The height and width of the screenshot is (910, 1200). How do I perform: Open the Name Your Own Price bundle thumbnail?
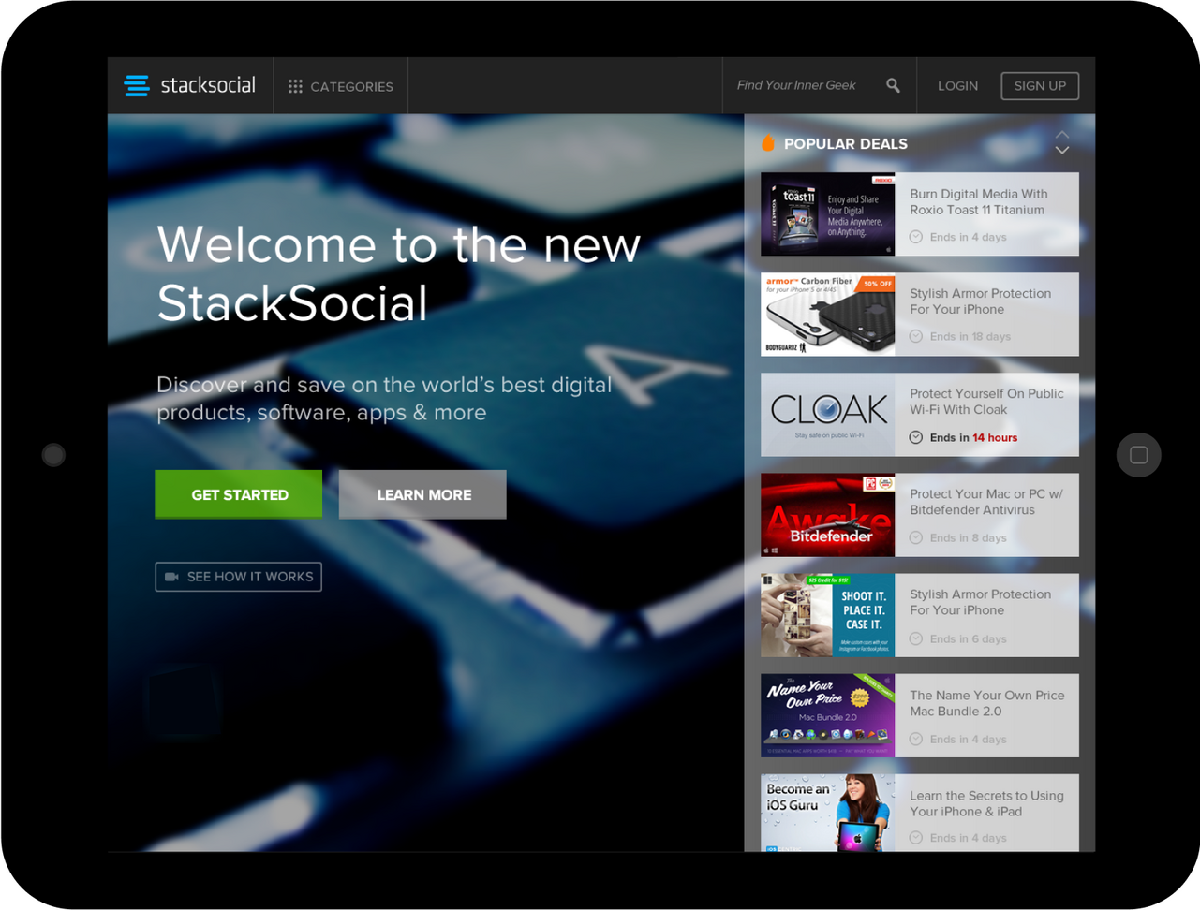[x=827, y=715]
